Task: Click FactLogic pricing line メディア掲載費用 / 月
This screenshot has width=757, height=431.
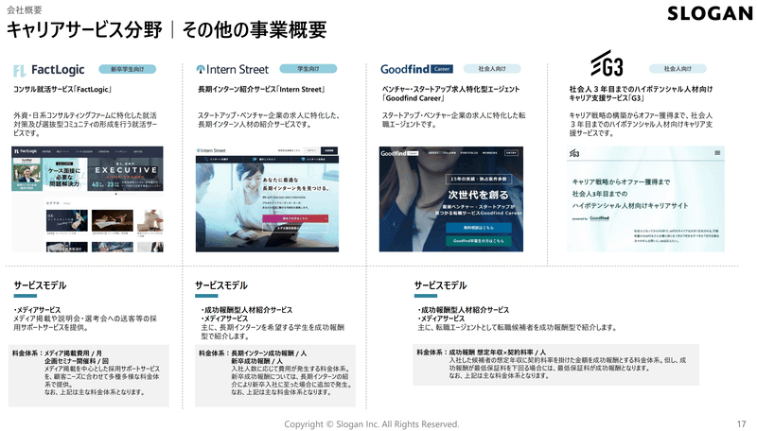Action: 73,353
